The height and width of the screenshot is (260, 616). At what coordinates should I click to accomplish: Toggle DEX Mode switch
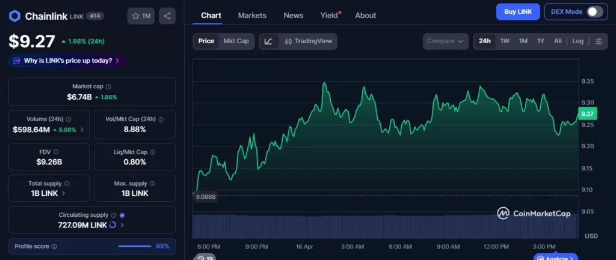point(595,12)
